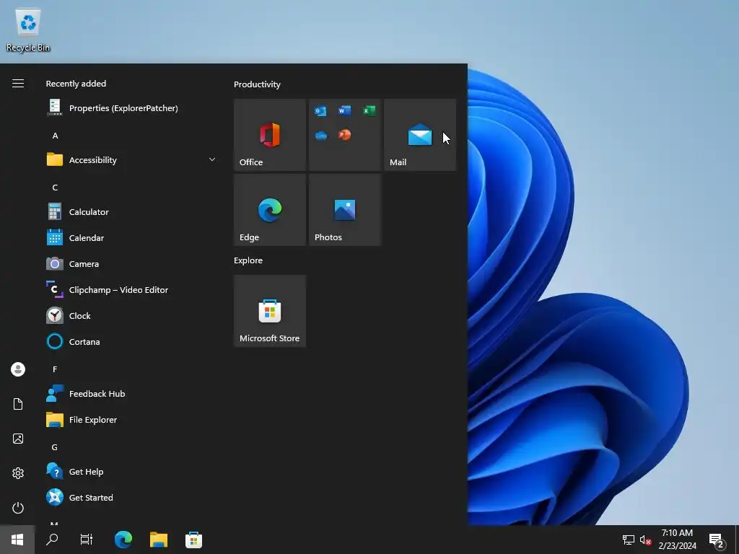Open File Explorer from the app list

[x=132, y=420]
